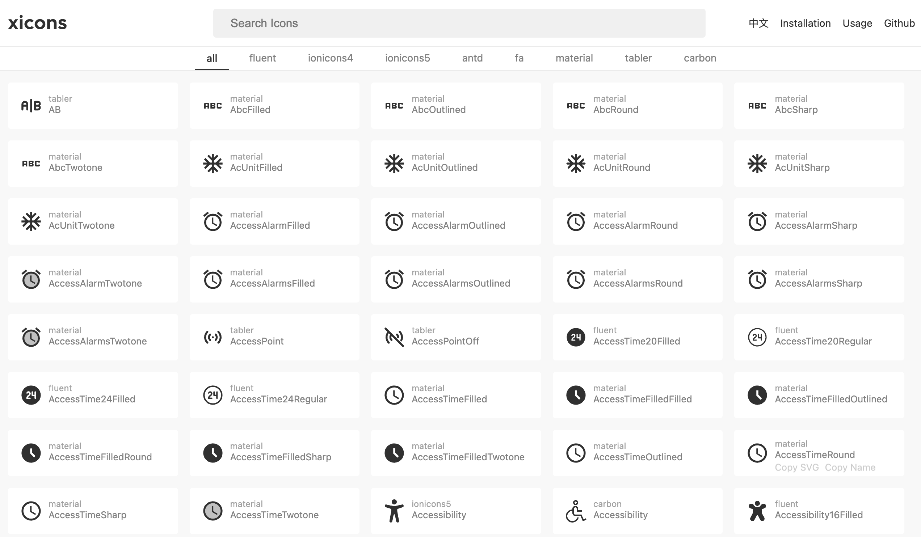Select the AccessTime20Regular icon
This screenshot has width=921, height=537.
point(757,337)
